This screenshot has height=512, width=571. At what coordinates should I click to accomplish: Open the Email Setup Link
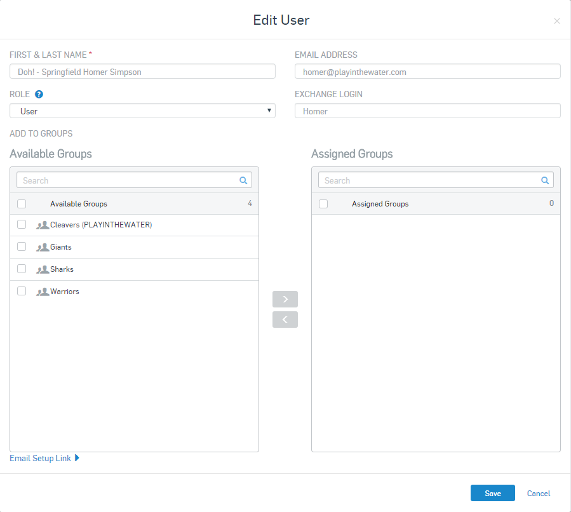(39, 457)
